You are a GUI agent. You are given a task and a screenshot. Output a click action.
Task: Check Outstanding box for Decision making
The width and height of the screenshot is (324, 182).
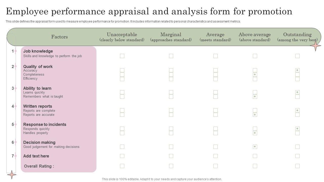297,147
